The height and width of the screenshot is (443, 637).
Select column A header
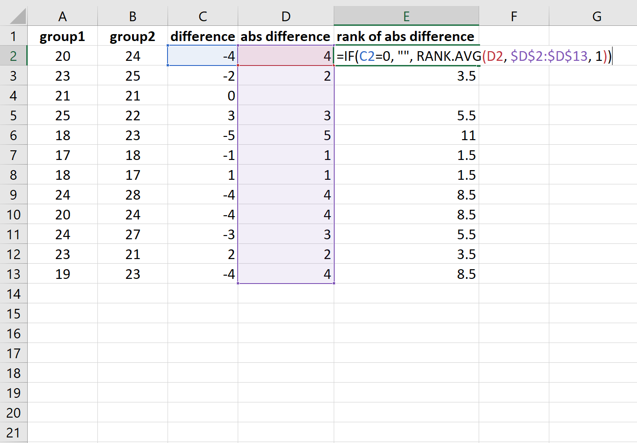62,16
